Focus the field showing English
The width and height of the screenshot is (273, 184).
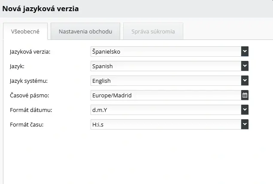tap(166, 81)
